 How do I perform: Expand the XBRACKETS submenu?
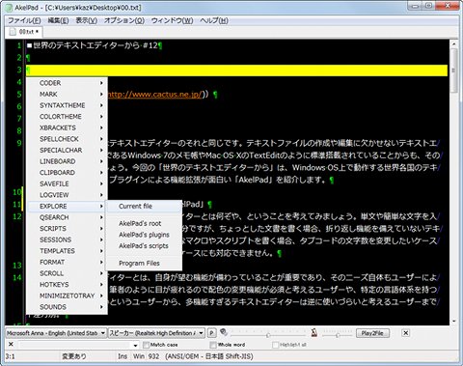[x=68, y=127]
